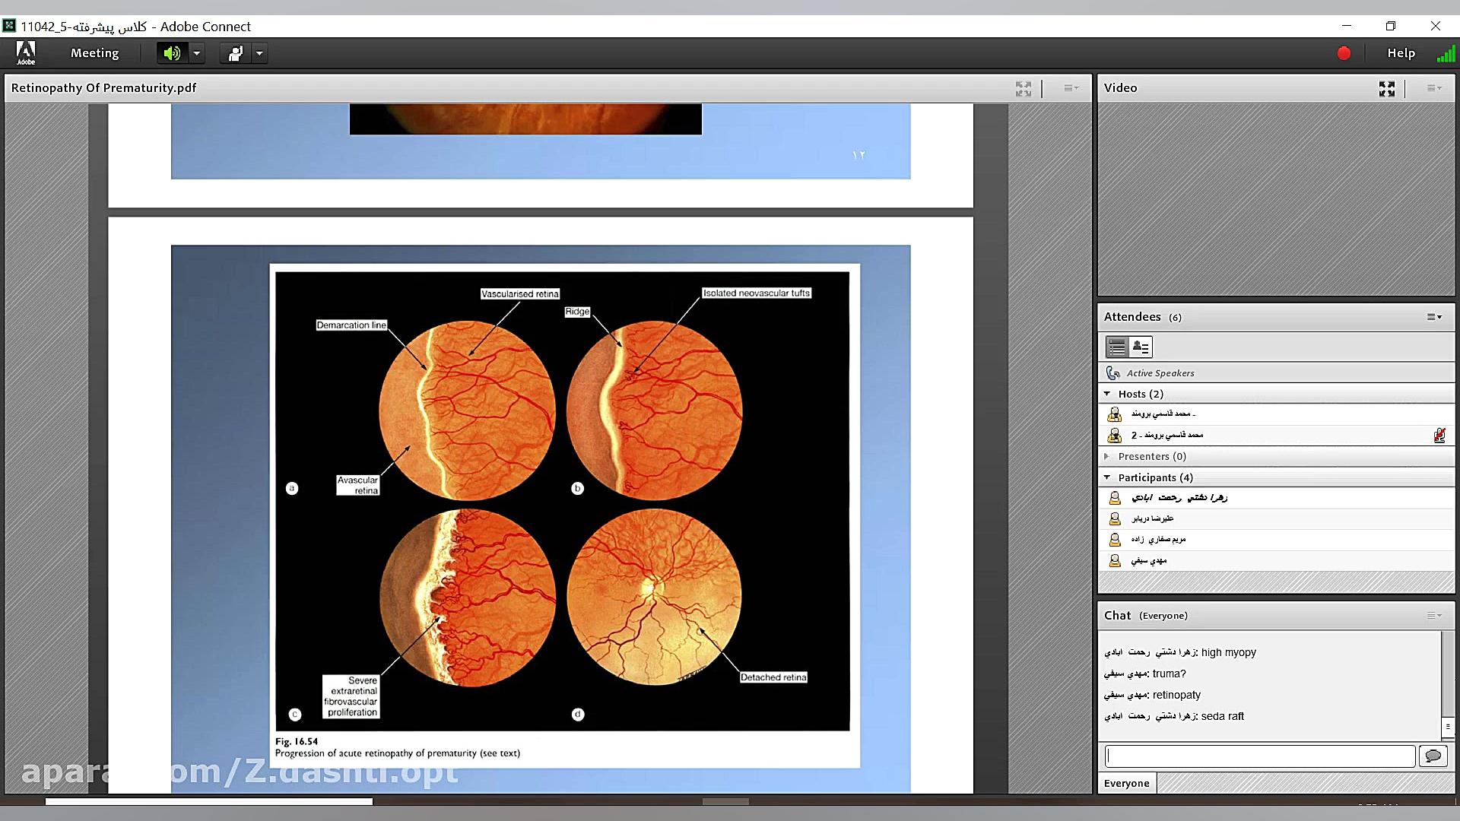Open status options dropdown arrow
Image resolution: width=1460 pixels, height=821 pixels.
[259, 53]
